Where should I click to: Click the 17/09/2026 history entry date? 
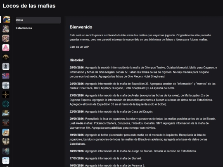pos(77,158)
